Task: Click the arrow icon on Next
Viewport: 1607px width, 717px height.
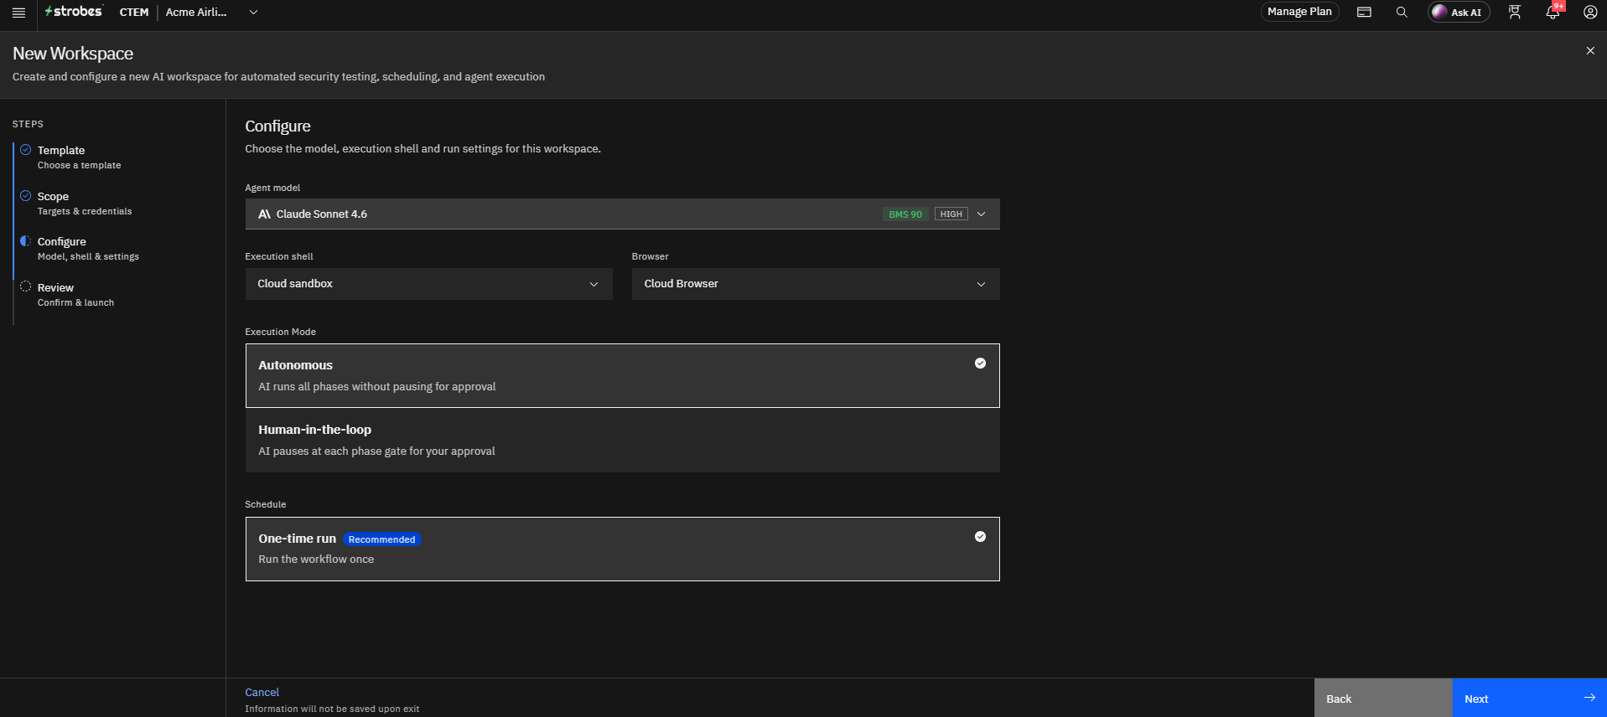Action: click(1589, 698)
